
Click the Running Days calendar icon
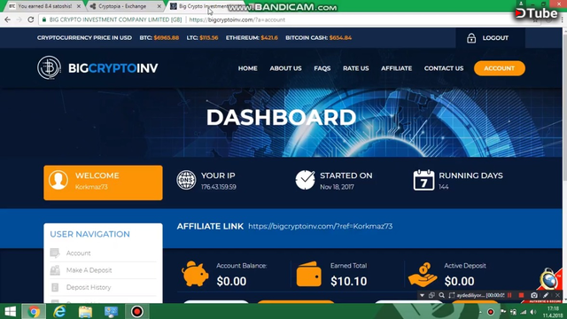click(x=423, y=180)
